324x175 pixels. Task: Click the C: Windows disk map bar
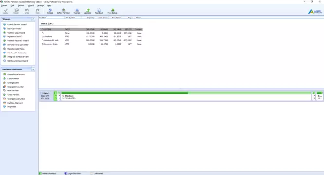(186, 96)
